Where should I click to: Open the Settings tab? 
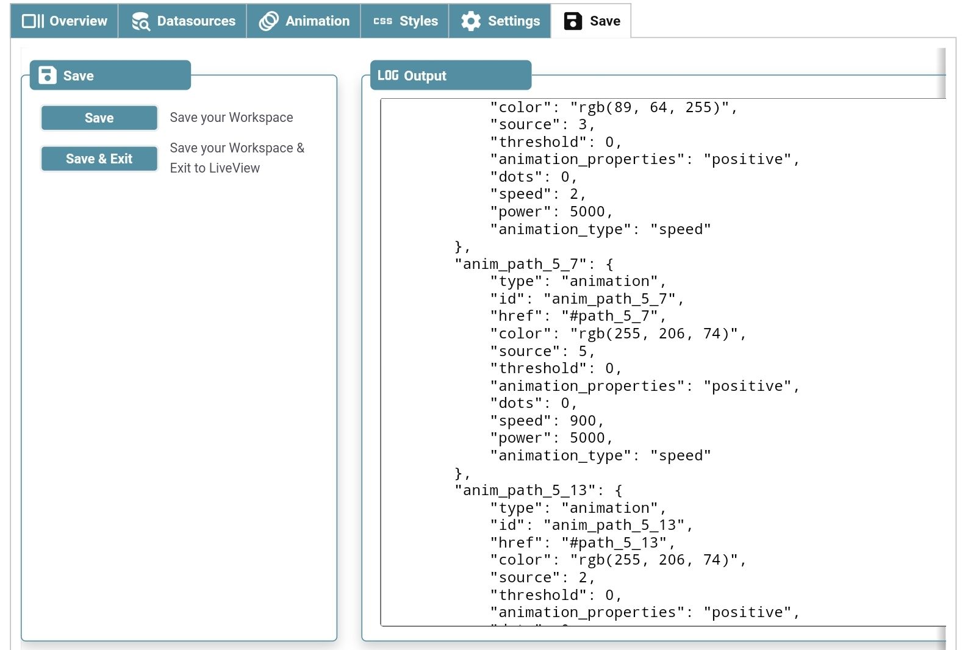[x=500, y=21]
